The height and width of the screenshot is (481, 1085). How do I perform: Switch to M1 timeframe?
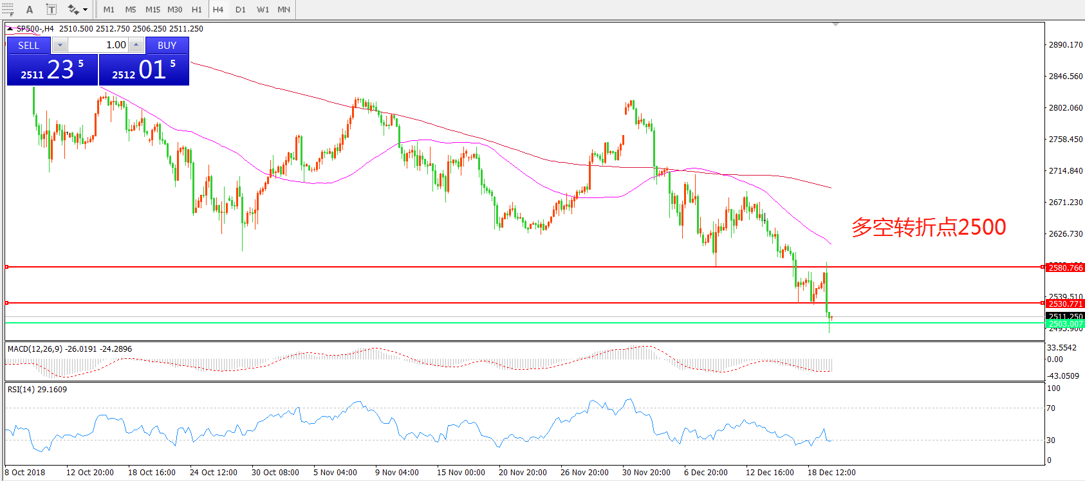tap(109, 10)
